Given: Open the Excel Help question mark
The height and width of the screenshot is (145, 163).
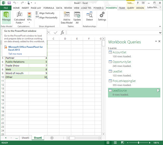Looking at the screenshot, I should pyautogui.click(x=138, y=3).
